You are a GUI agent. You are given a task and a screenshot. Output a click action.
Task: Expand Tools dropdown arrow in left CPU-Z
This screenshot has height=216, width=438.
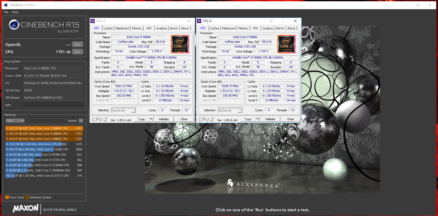click(151, 119)
